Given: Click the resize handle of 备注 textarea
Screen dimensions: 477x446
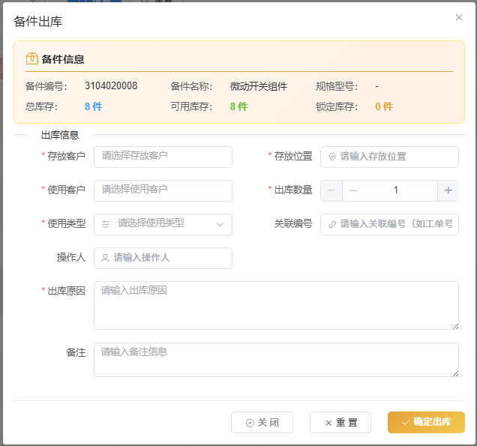Looking at the screenshot, I should [454, 373].
